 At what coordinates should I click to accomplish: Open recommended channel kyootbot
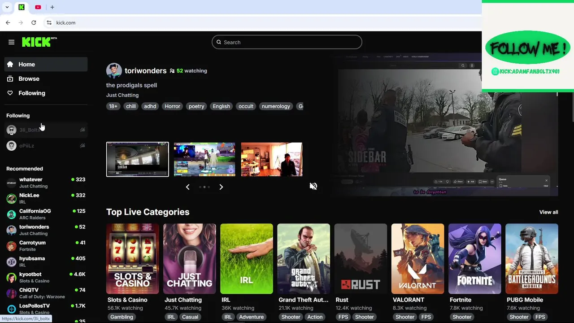coord(46,277)
